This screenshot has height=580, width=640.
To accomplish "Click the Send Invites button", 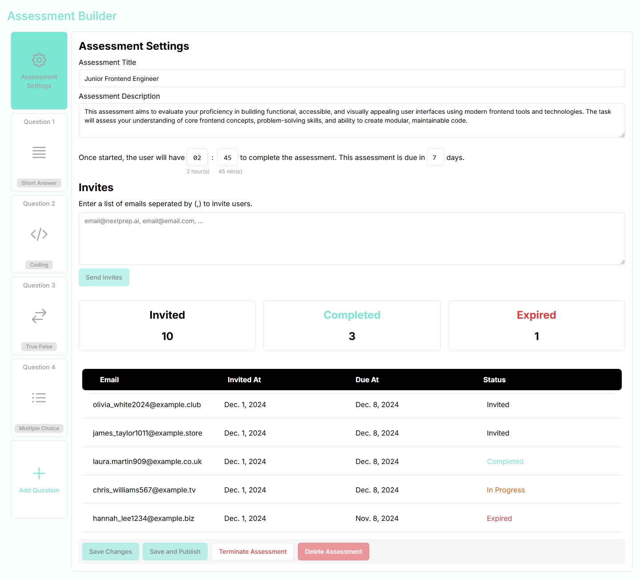I will click(104, 277).
